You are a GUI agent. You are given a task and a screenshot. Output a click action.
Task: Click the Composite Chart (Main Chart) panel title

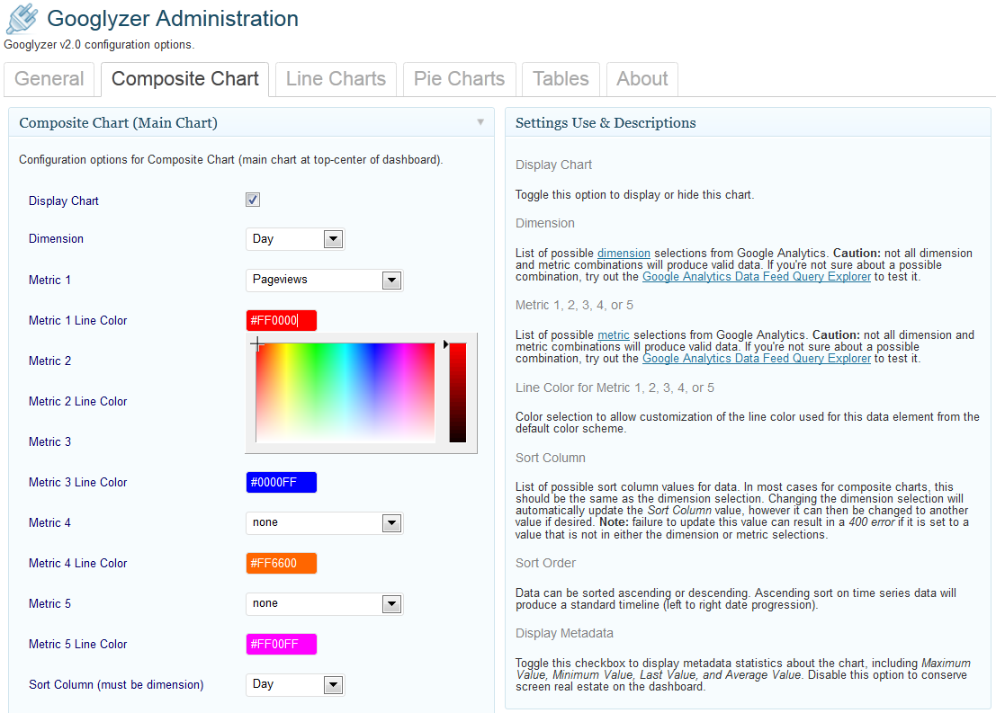[x=118, y=122]
